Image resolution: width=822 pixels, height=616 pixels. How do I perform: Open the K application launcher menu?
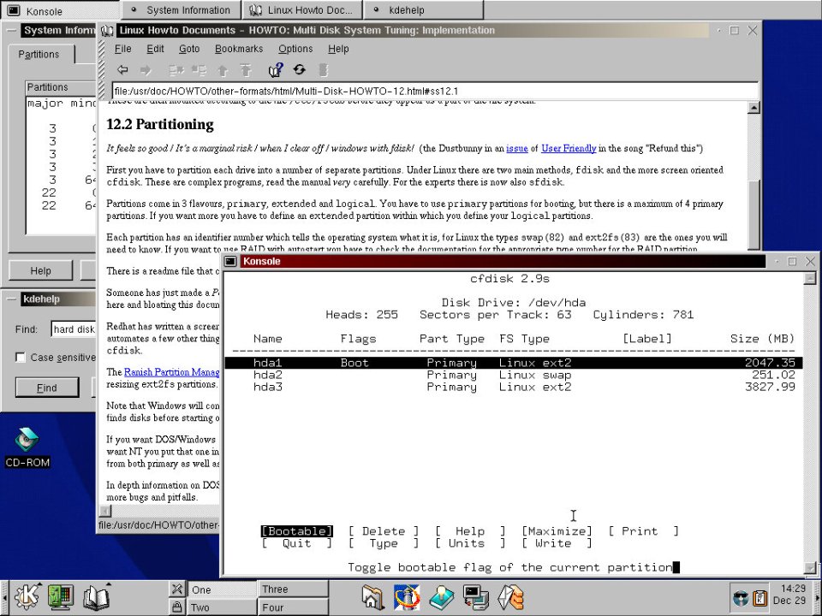27,596
